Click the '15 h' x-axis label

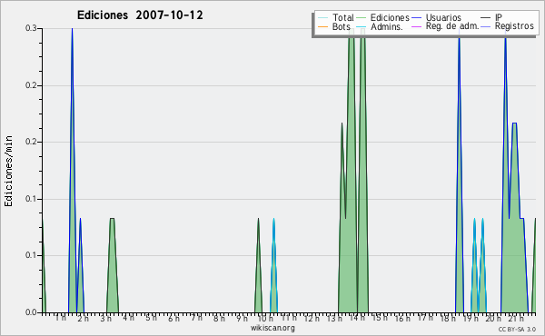click(x=380, y=318)
